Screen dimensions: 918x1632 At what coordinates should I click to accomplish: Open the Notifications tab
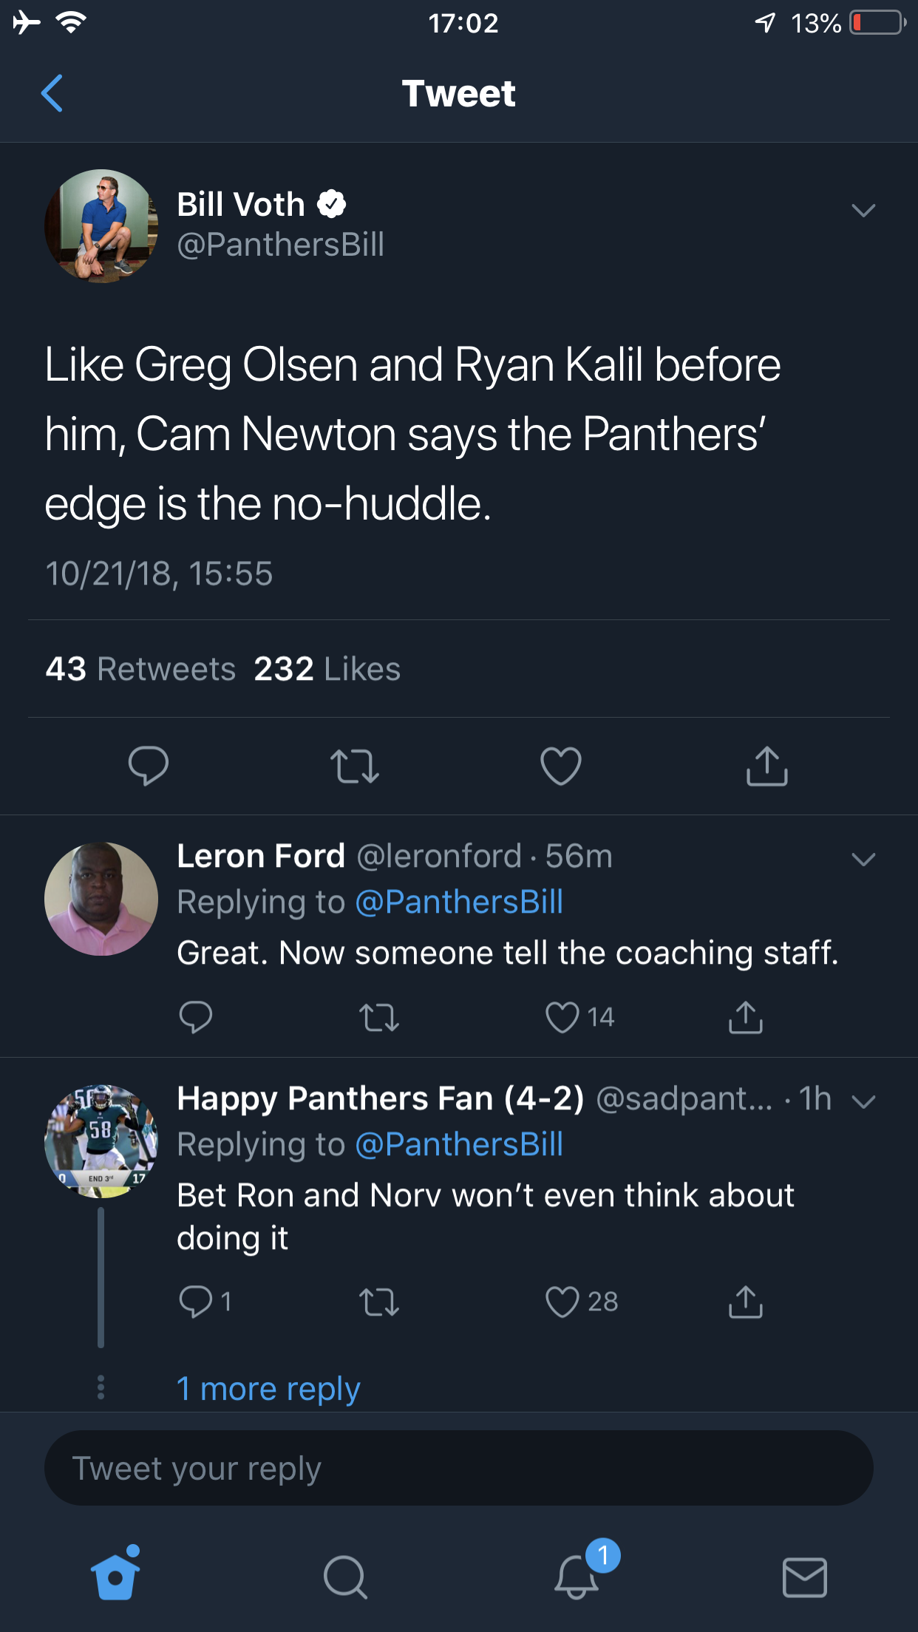point(577,1576)
